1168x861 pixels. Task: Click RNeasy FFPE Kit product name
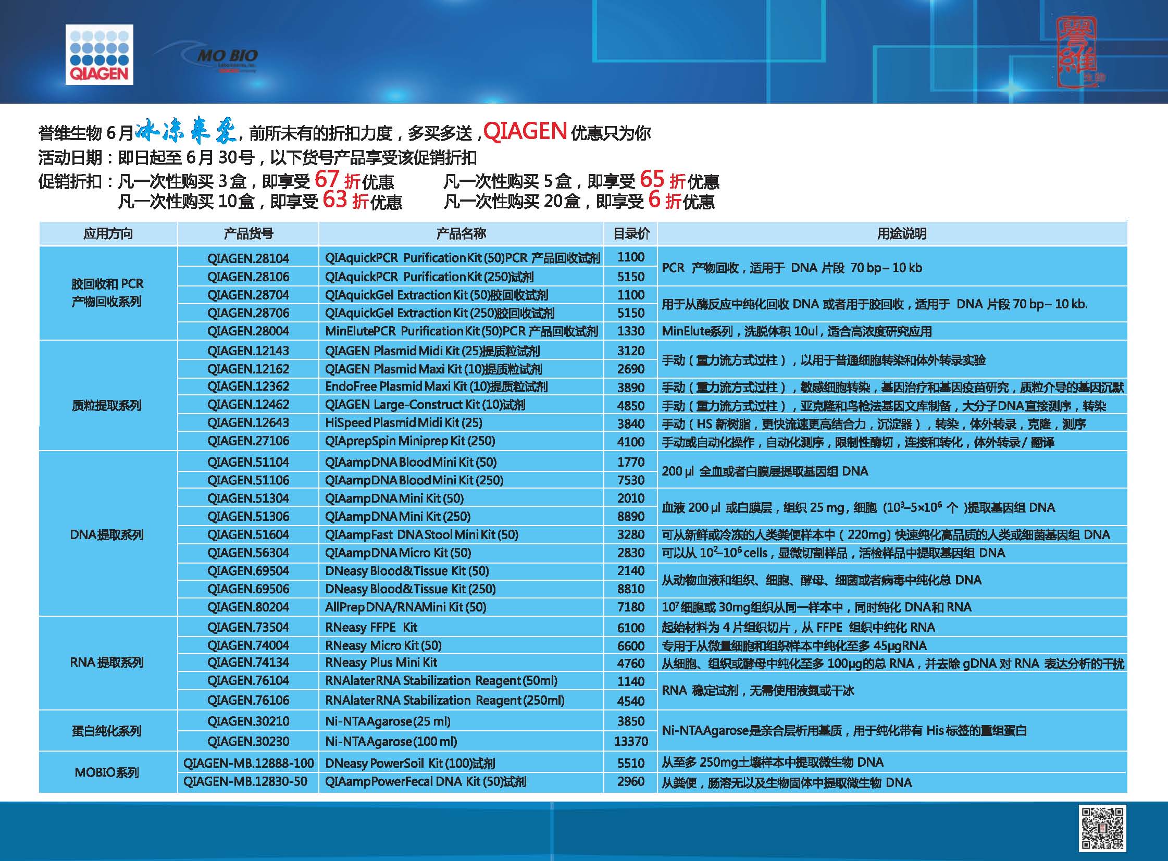click(x=371, y=628)
